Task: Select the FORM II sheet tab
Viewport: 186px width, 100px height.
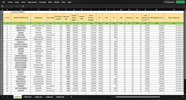Action: (18, 97)
